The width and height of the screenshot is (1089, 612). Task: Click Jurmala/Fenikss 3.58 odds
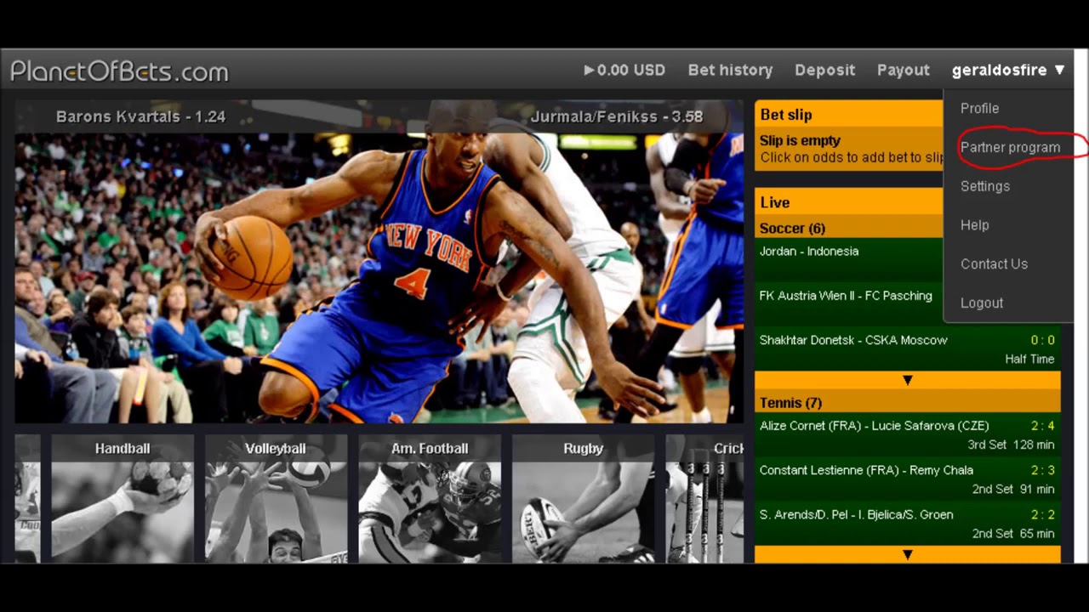pyautogui.click(x=616, y=117)
